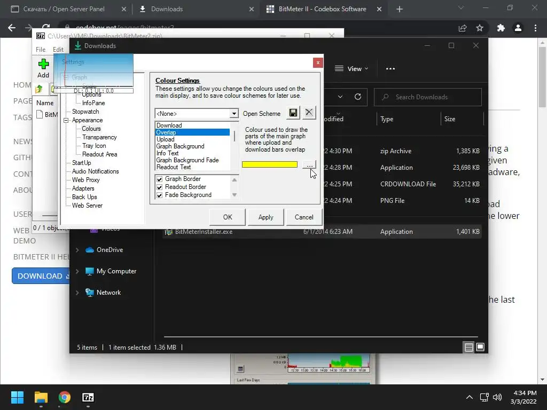Sort by Size column header
547x410 pixels.
coord(450,119)
